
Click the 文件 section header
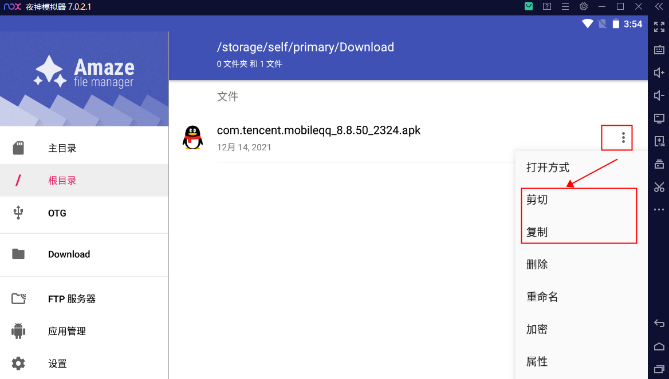point(227,97)
